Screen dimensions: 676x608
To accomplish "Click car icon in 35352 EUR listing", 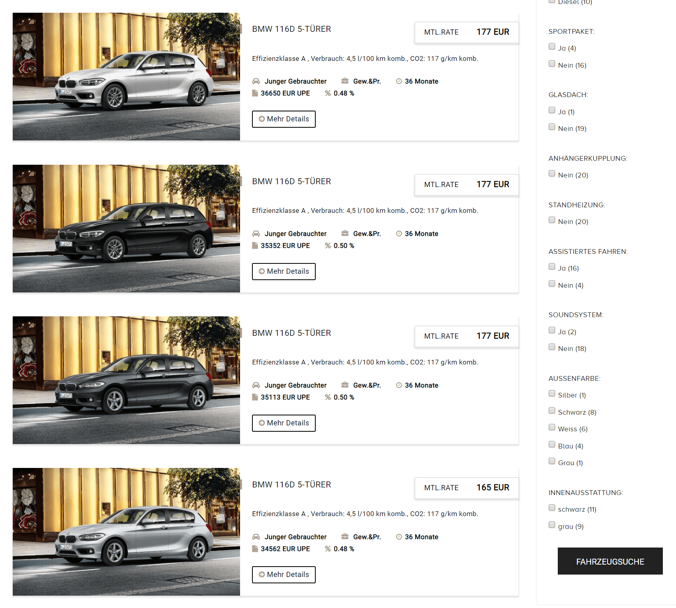I will pos(256,234).
